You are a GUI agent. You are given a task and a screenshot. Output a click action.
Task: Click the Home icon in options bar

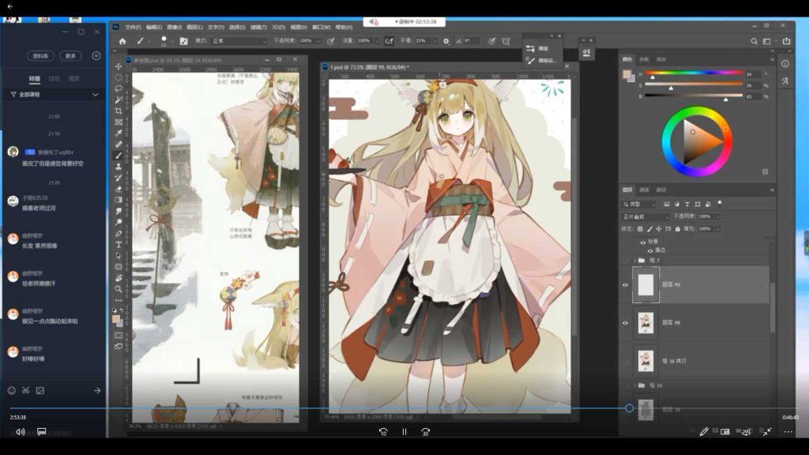tap(122, 41)
